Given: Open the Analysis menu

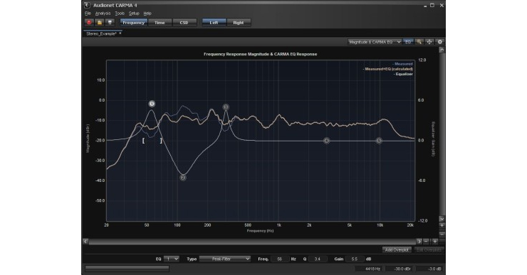Looking at the screenshot, I should [x=103, y=14].
